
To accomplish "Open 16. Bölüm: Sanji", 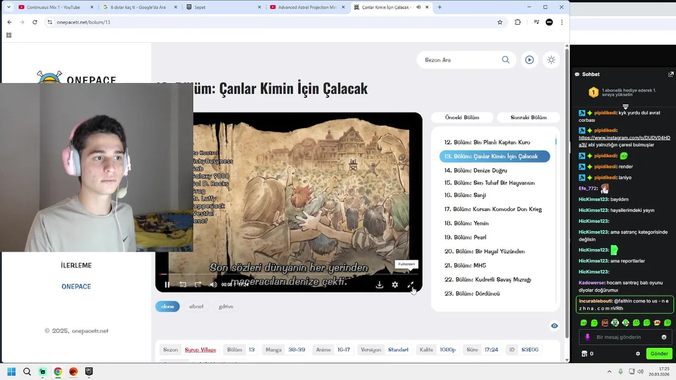I will point(465,195).
